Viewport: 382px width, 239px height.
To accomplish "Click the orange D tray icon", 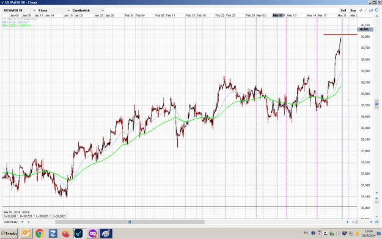I will (x=357, y=233).
